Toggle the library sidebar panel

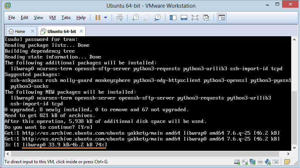coord(173,18)
